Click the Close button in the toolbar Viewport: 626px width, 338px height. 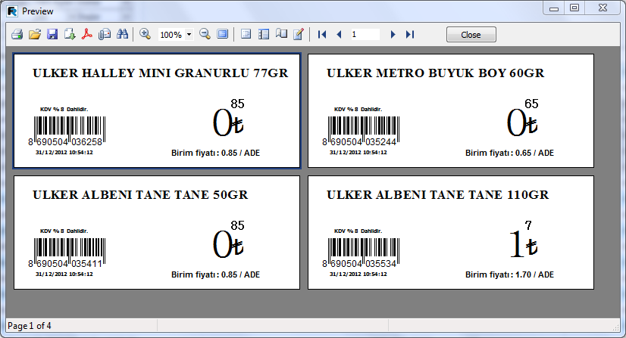tap(471, 35)
